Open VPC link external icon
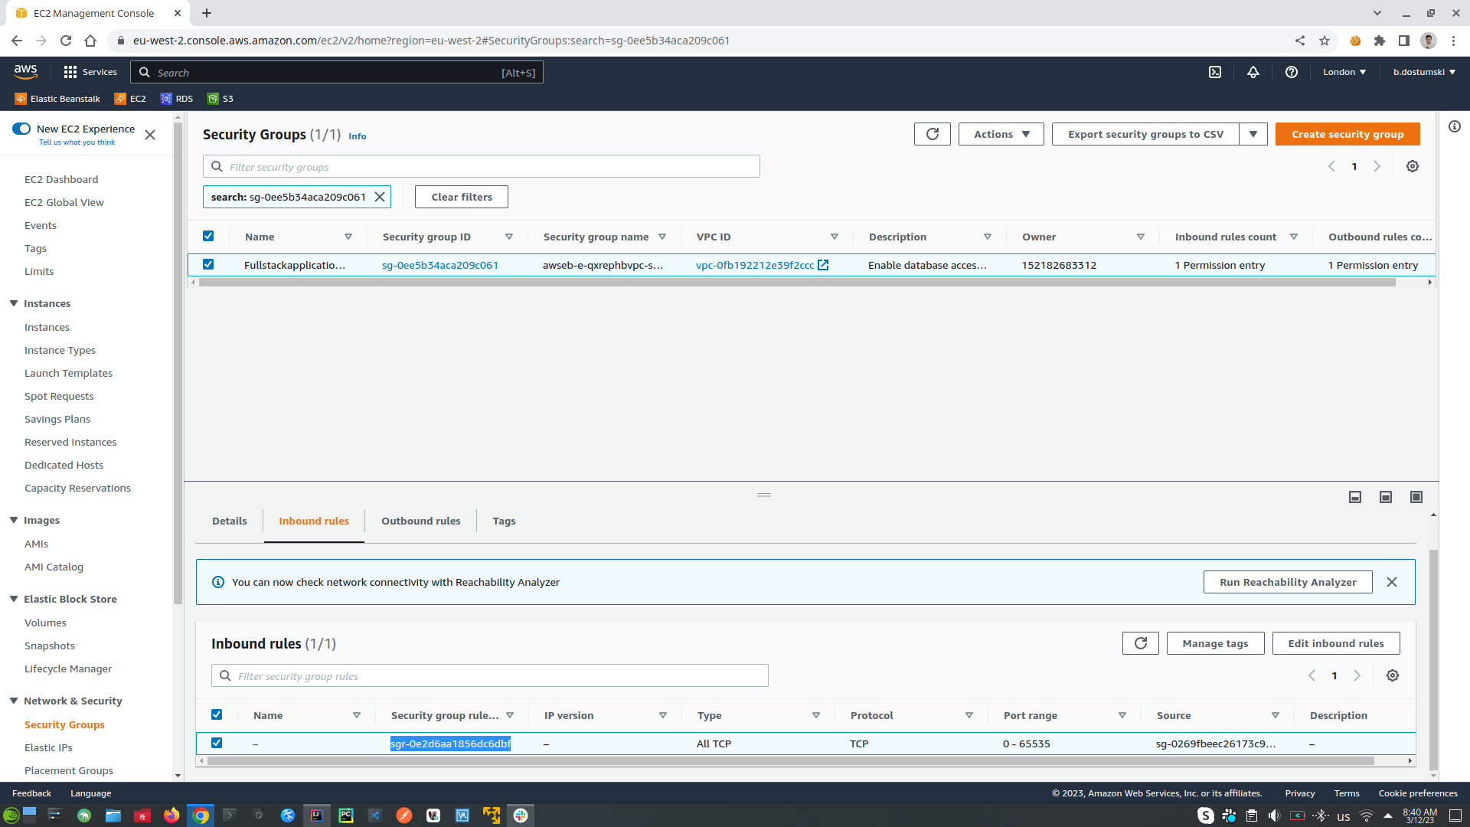The width and height of the screenshot is (1470, 827). [x=823, y=265]
